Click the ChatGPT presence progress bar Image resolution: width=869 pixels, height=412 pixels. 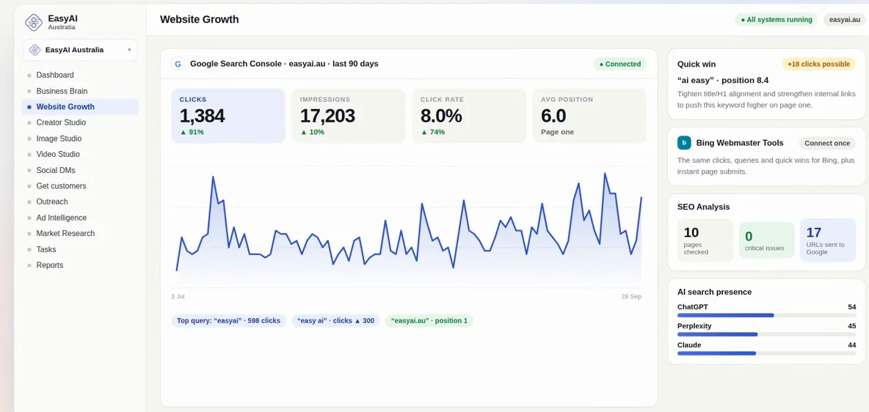click(x=766, y=315)
